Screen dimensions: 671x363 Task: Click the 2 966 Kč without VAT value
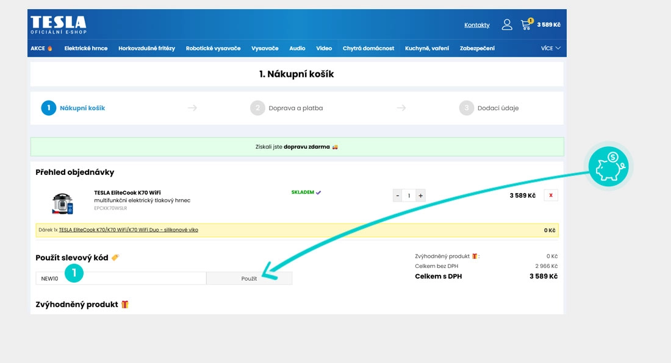tap(546, 266)
